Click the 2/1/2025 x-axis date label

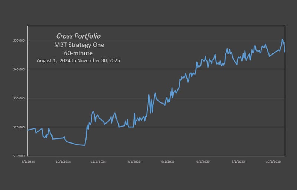click(133, 161)
